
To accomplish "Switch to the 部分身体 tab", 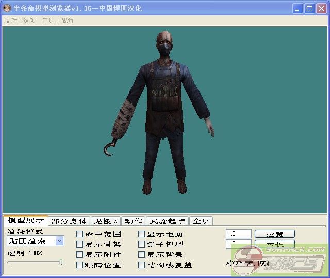I will (x=69, y=221).
